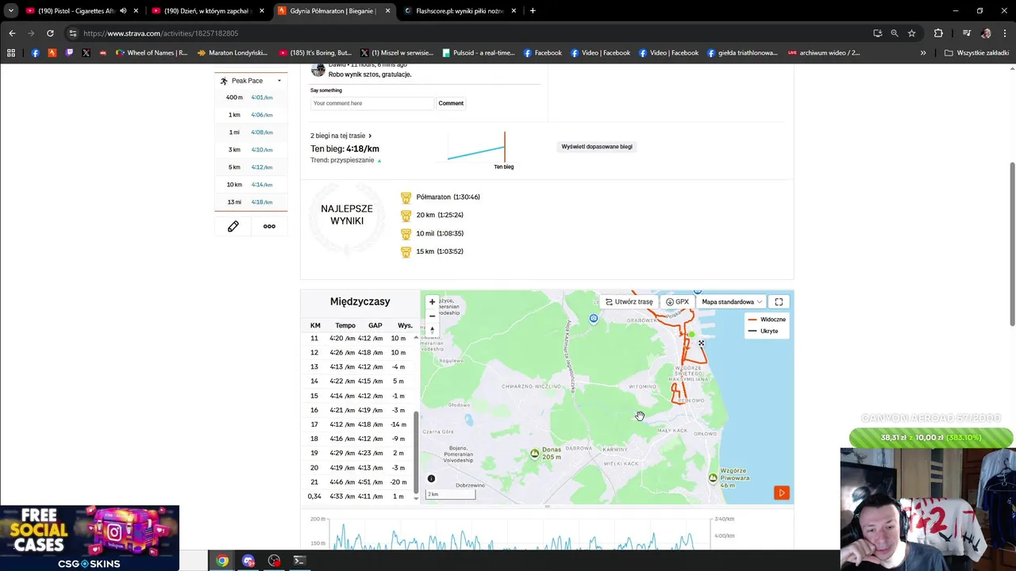Screen dimensions: 1016x571
Task: Click the Comment button
Action: (451, 103)
